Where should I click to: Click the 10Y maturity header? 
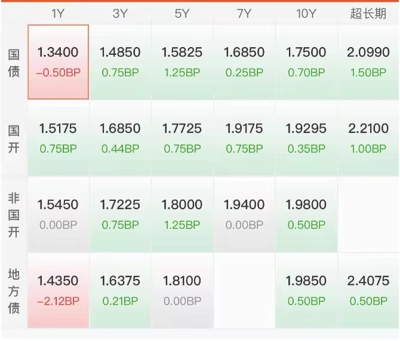pyautogui.click(x=306, y=14)
